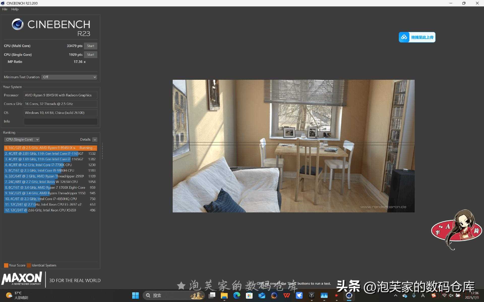Start the CPU Multi Core test
Screen dimensions: 484x302
(x=90, y=46)
